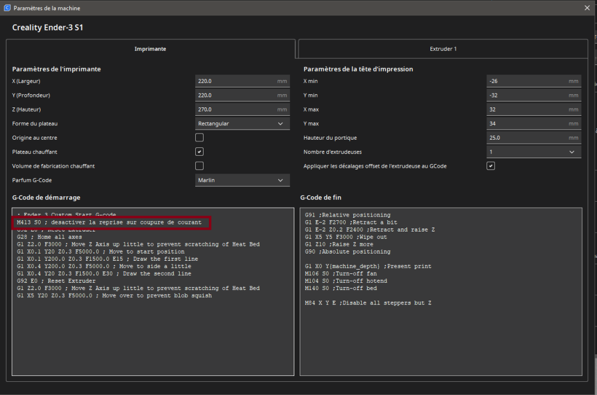Open the Forme du plateau dropdown
The width and height of the screenshot is (597, 395).
point(242,124)
